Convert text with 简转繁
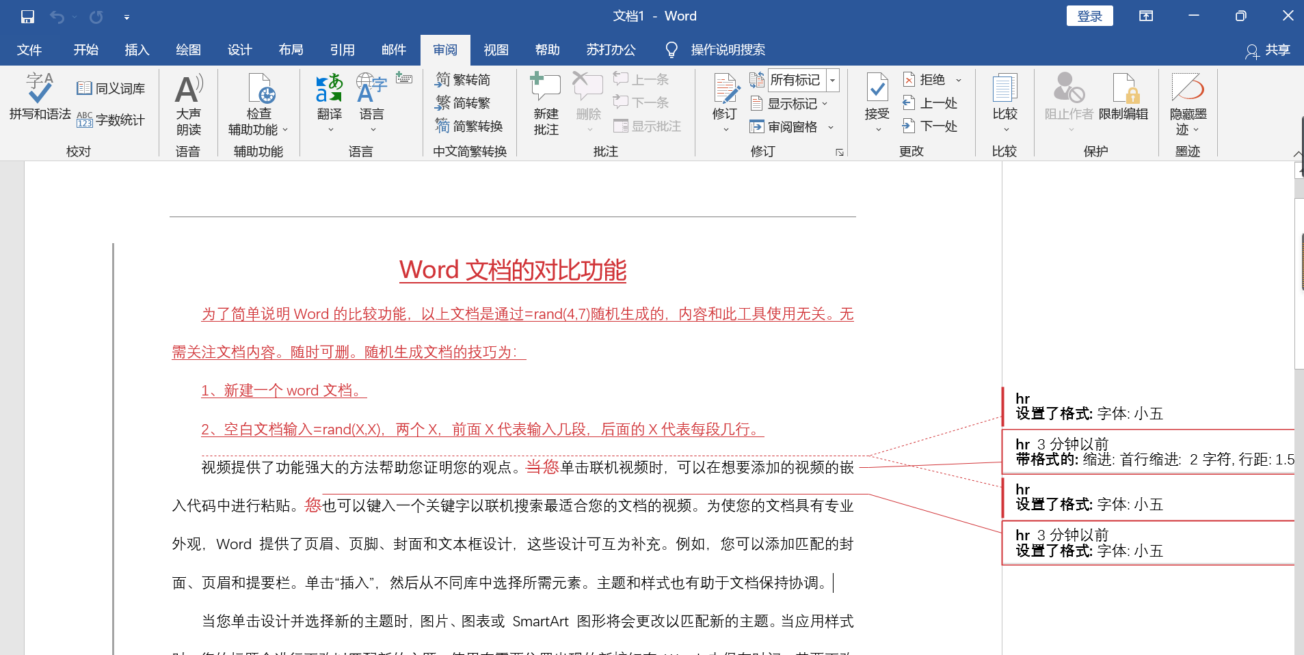This screenshot has height=655, width=1304. (x=463, y=103)
